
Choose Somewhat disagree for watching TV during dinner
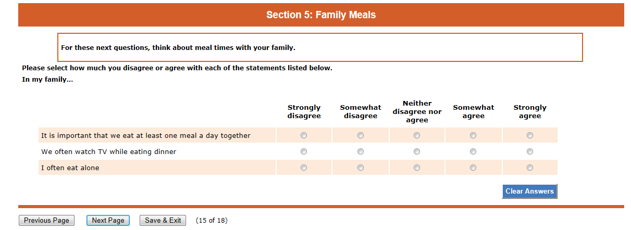click(x=361, y=151)
